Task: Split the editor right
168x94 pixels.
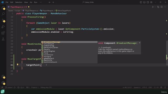Action: click(x=162, y=7)
